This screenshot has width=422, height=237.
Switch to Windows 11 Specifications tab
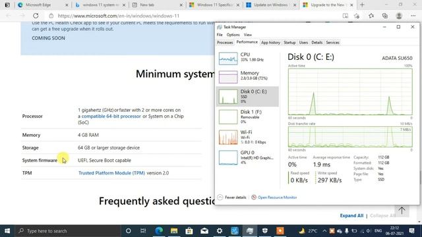click(x=214, y=5)
